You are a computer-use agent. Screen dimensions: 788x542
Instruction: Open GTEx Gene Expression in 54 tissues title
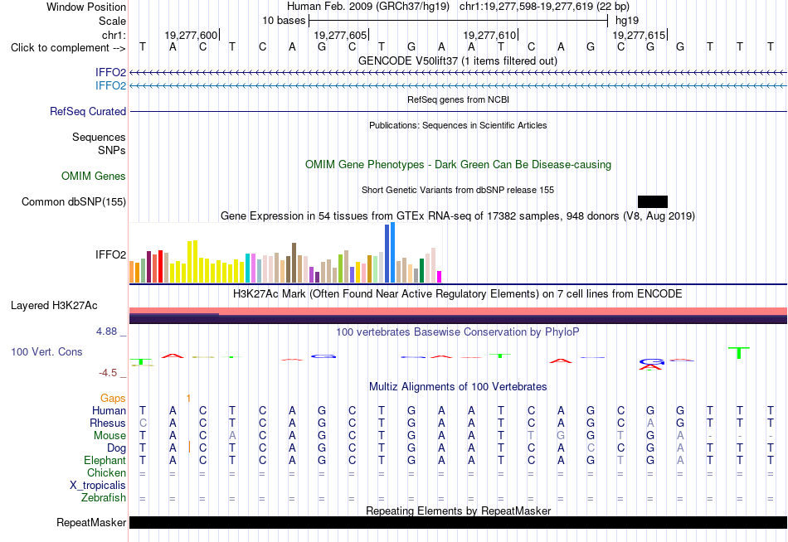[458, 216]
